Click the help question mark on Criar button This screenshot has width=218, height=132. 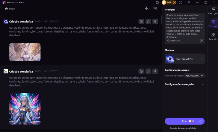201,121
